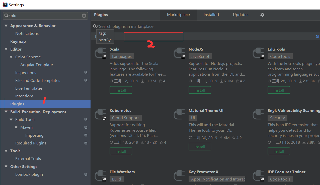Click the settings search box containing 'plu'

point(45,16)
